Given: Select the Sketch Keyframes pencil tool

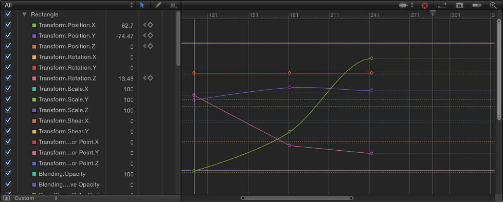Looking at the screenshot, I should [157, 5].
